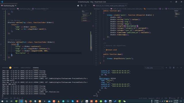Open the DEBUG CONSOLE panel tab
The width and height of the screenshot is (184, 103).
point(26,68)
